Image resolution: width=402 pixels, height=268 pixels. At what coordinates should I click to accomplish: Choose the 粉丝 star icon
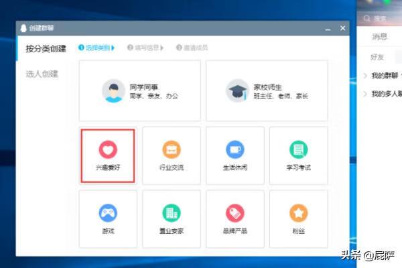coord(299,213)
